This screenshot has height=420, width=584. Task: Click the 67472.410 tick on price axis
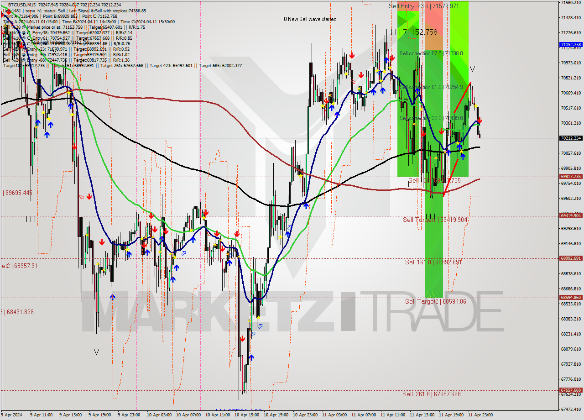click(x=570, y=409)
